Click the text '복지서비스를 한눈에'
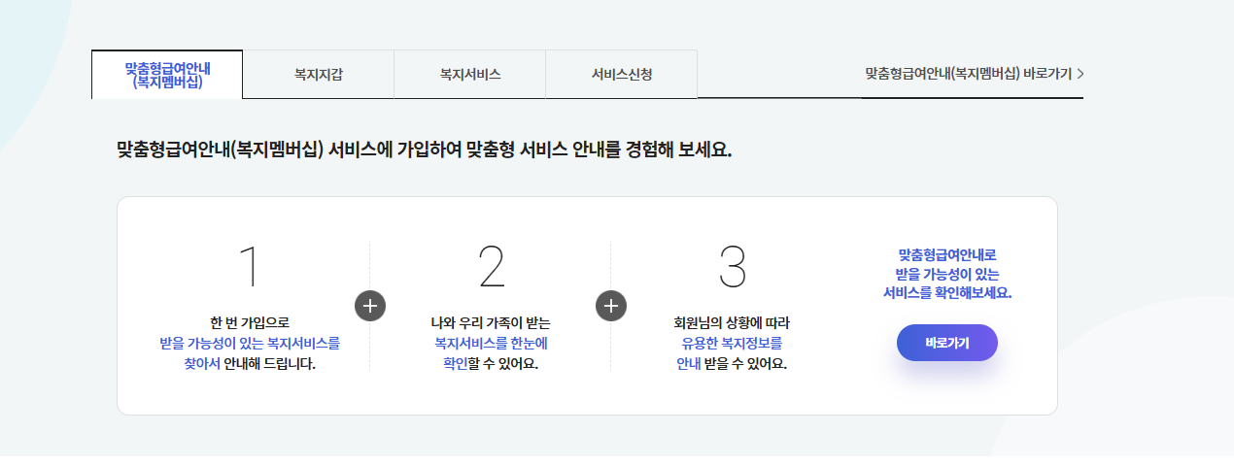1234x466 pixels. click(492, 344)
